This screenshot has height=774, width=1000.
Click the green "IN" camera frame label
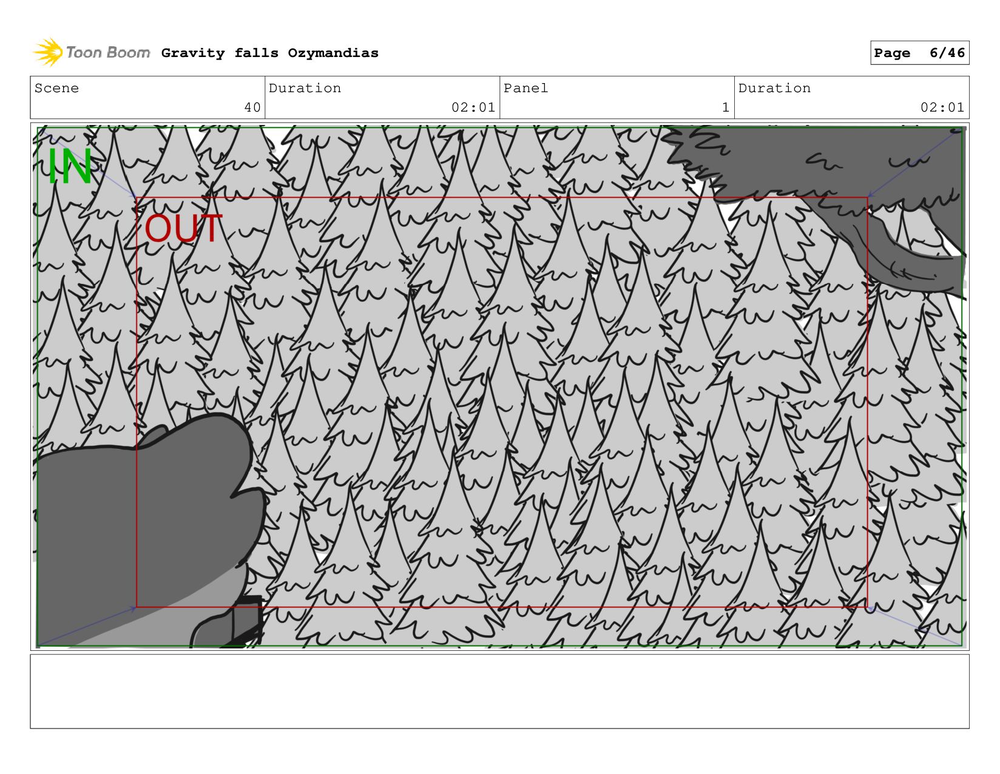coord(70,166)
